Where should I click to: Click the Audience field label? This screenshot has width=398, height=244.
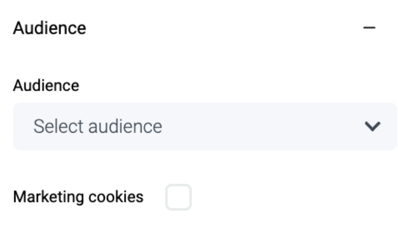click(46, 85)
